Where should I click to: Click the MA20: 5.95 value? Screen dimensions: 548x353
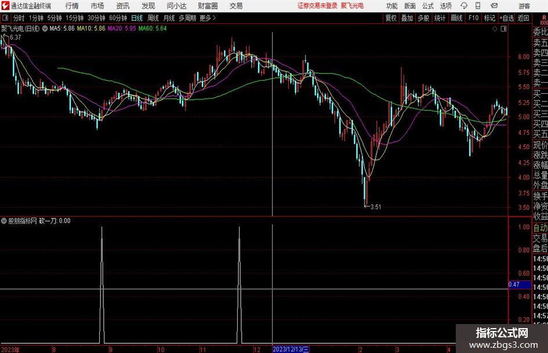[x=122, y=28]
